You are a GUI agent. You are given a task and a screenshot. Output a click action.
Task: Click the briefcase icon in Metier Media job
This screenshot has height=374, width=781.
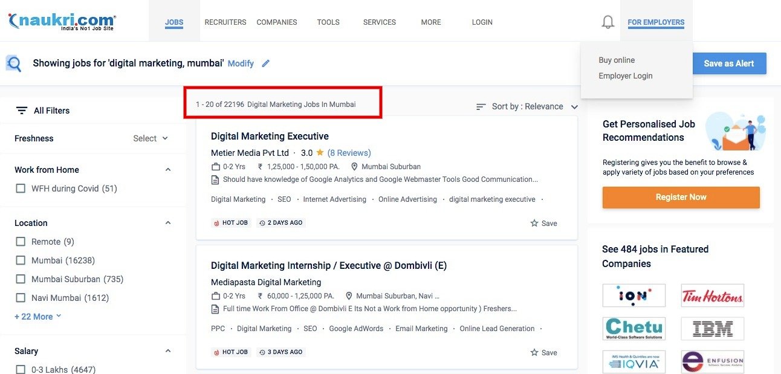[215, 167]
